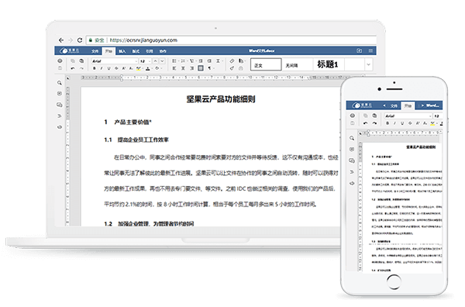
Task: Click highlight color pen with yellow underline
Action: [138, 68]
